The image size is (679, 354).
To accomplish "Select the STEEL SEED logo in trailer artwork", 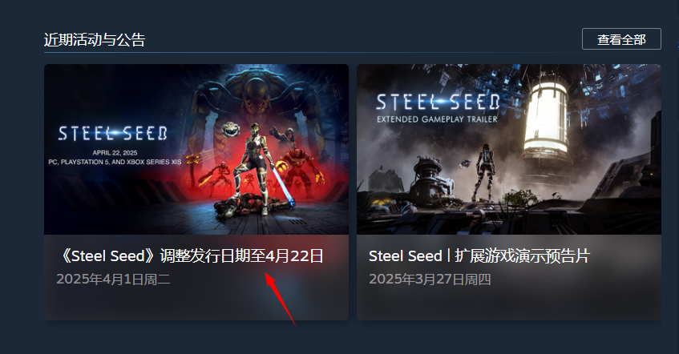I will click(438, 103).
